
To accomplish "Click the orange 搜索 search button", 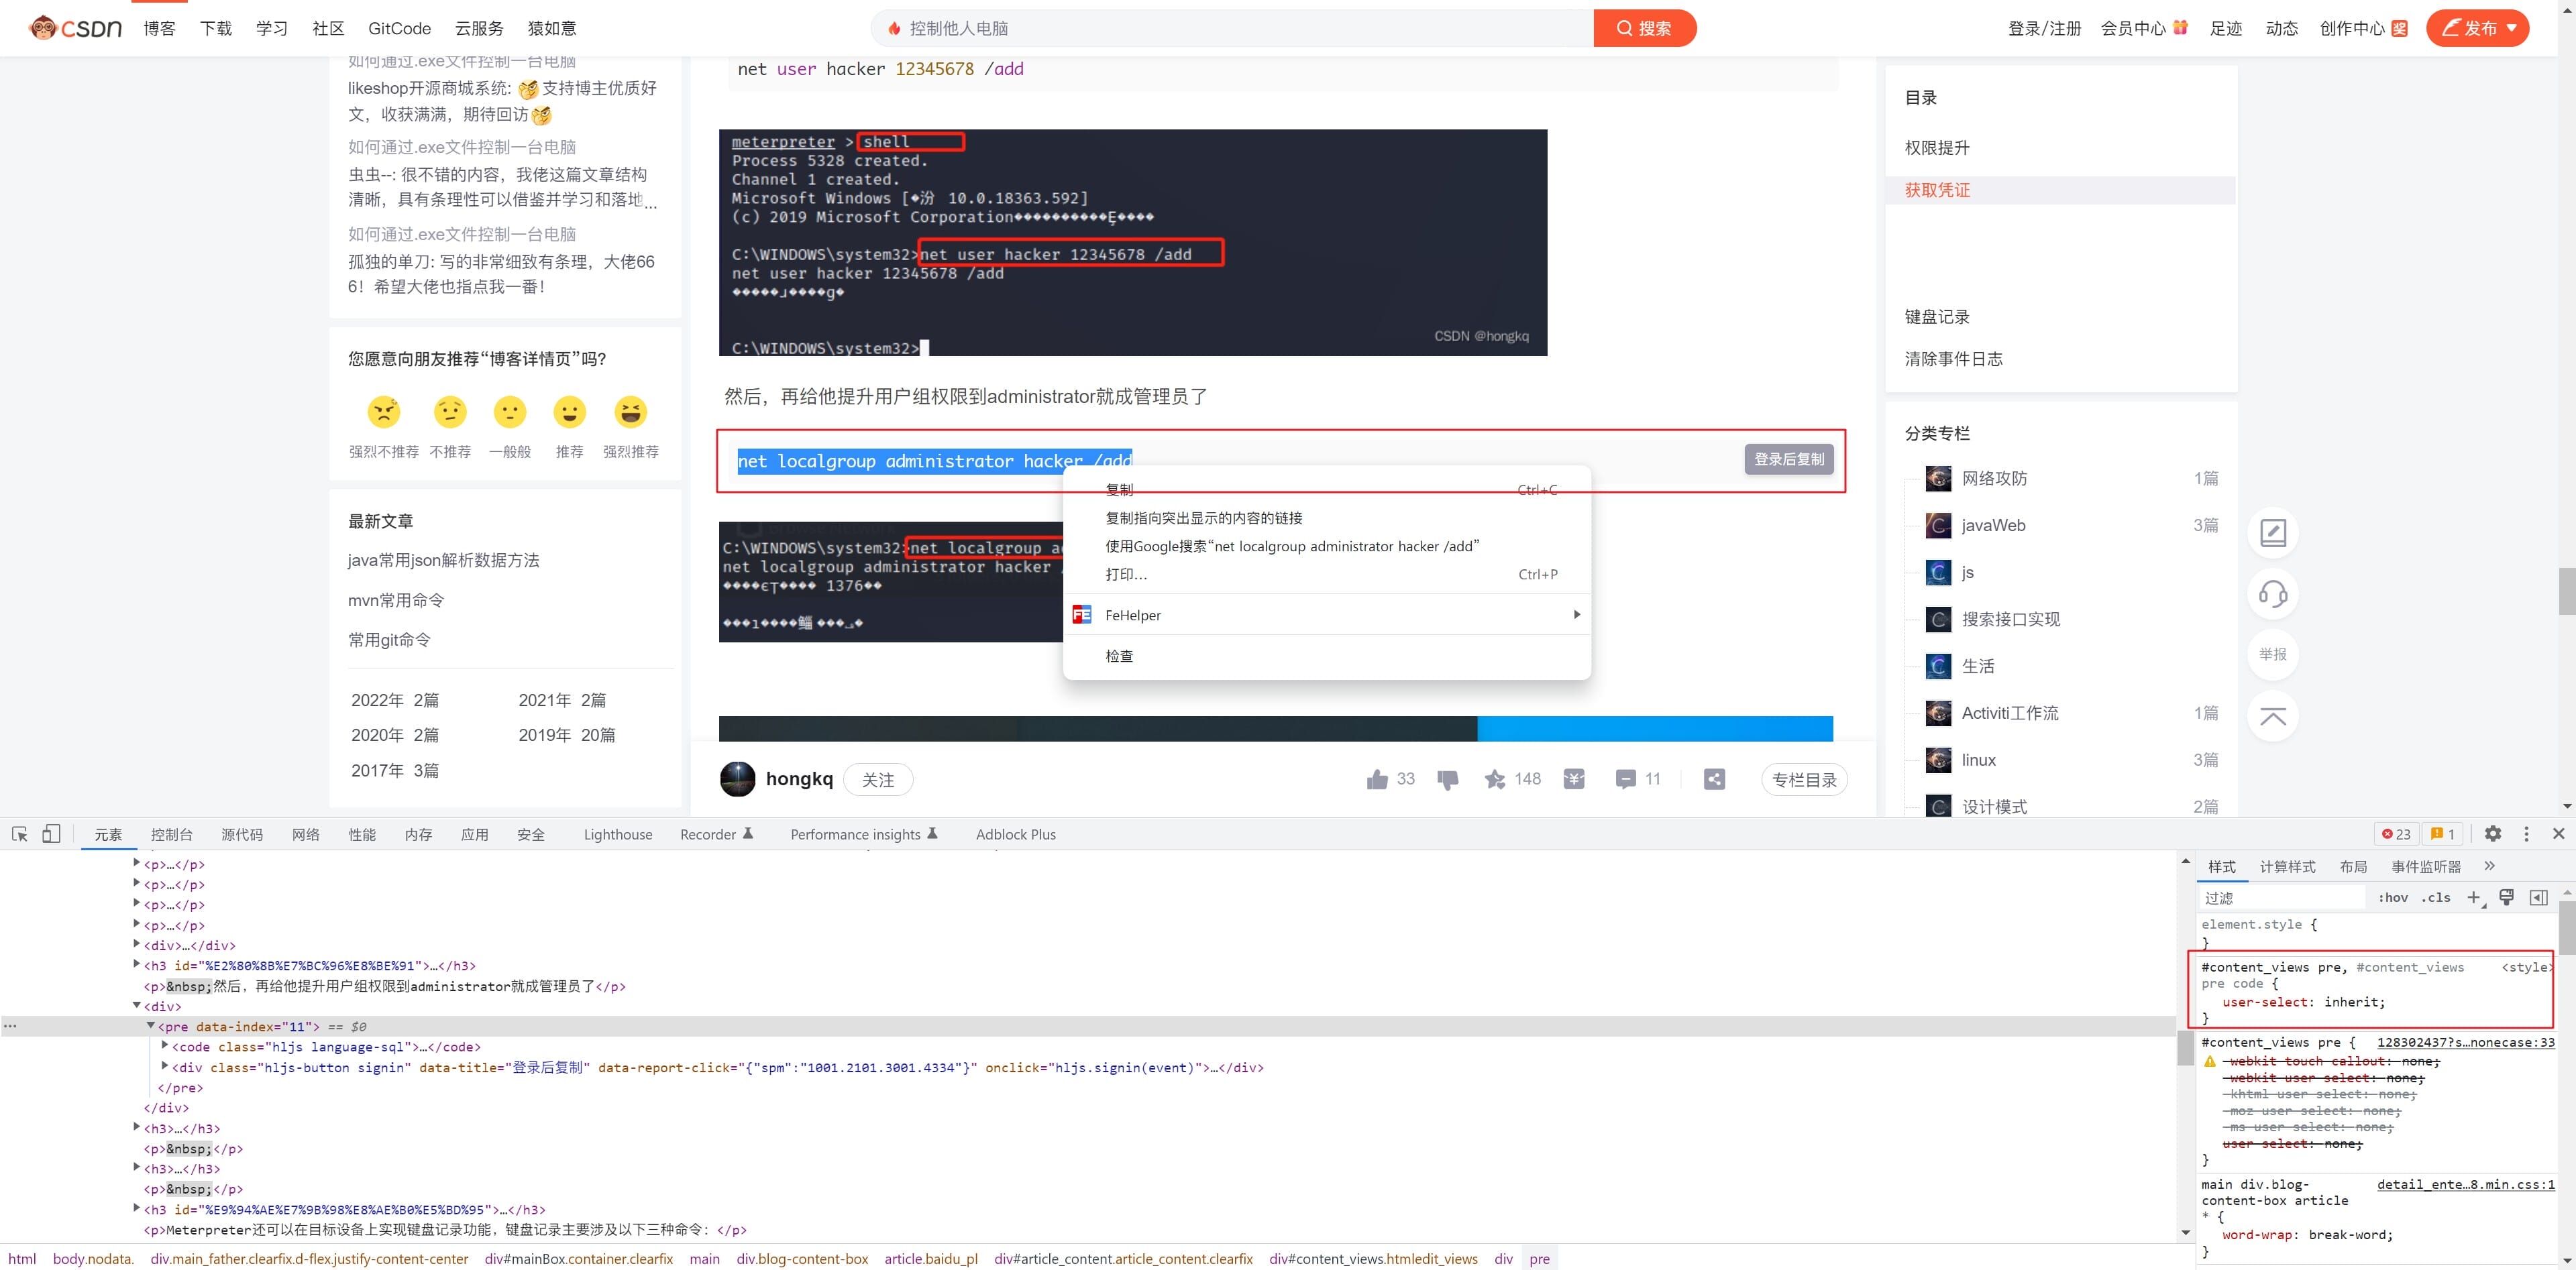I will tap(1644, 28).
